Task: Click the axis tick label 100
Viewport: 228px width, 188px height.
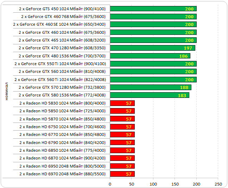Action: (x=153, y=184)
